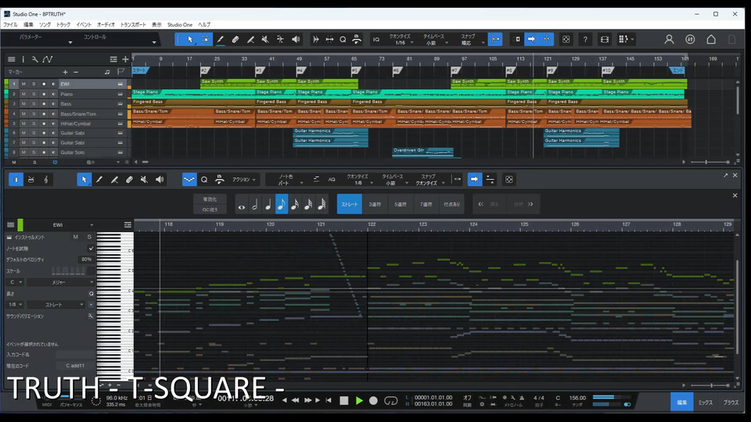Toggle the ノートを試聴 checkbox
The width and height of the screenshot is (751, 422).
coord(91,248)
